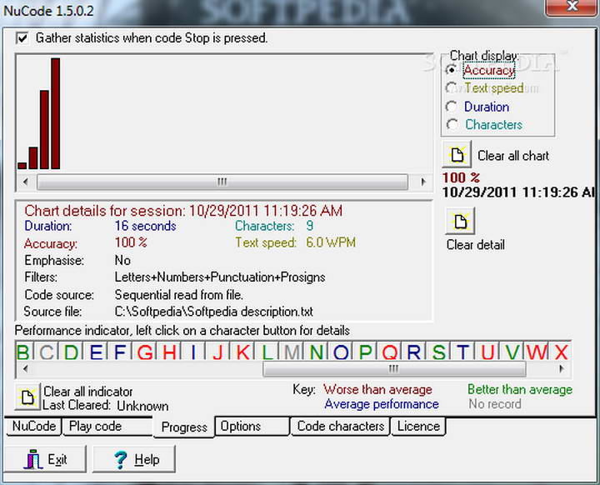Click the Sequential read from file text

tap(178, 295)
